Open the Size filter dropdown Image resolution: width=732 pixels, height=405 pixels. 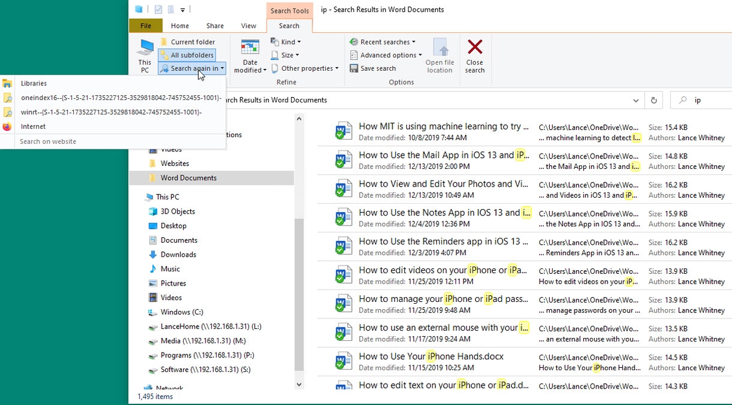[x=285, y=55]
